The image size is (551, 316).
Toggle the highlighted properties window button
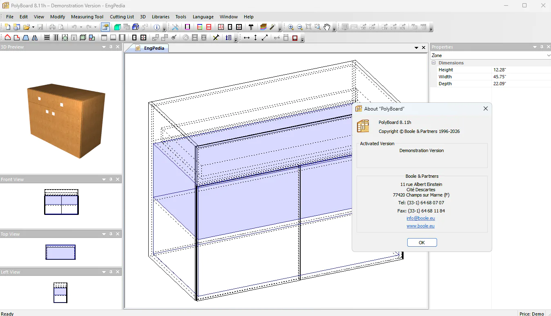(105, 27)
